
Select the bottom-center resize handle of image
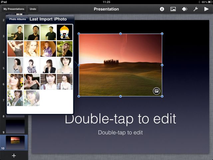click(120, 96)
